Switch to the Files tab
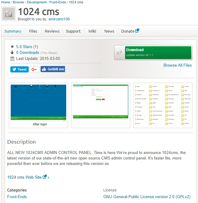Viewport: 198px width, 203px height. [x=33, y=31]
